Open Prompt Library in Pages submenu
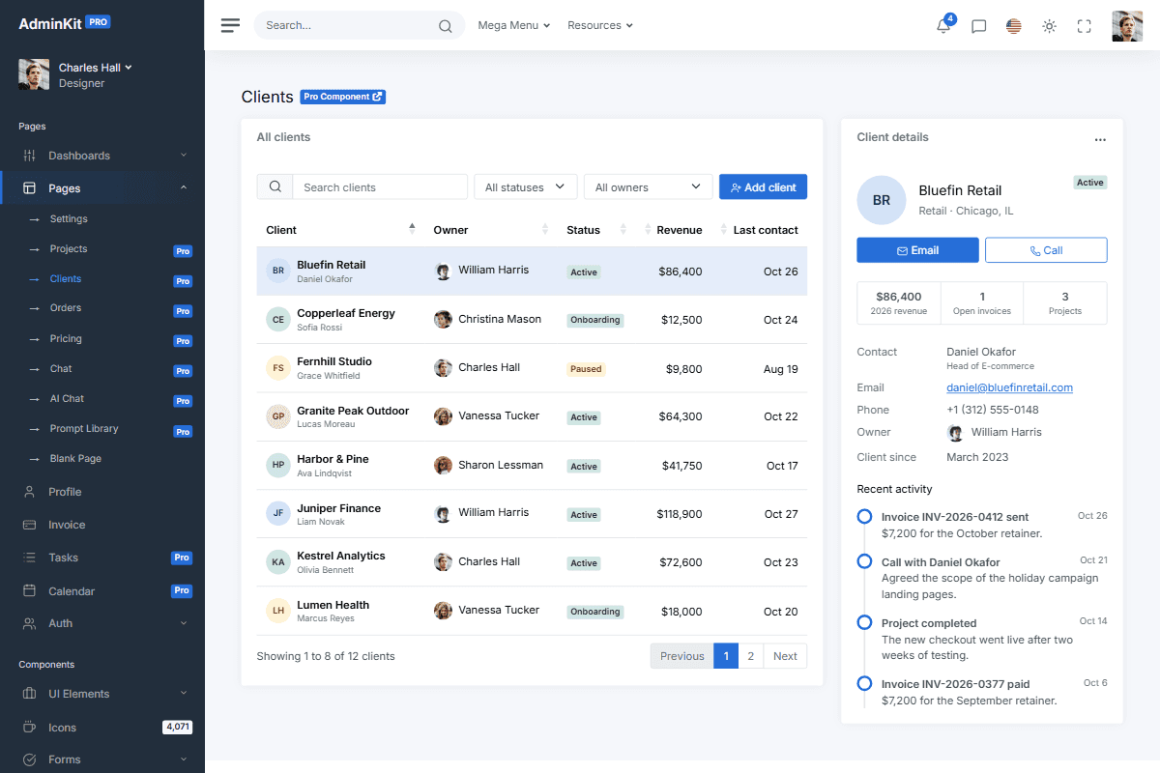 coord(84,429)
